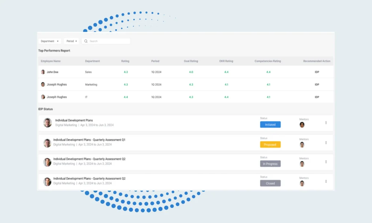Expand the Department filter dropdown
The height and width of the screenshot is (223, 372).
50,41
